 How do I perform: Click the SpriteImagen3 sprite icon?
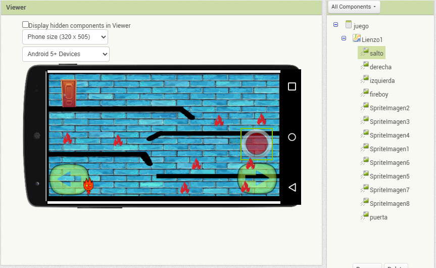pyautogui.click(x=365, y=120)
